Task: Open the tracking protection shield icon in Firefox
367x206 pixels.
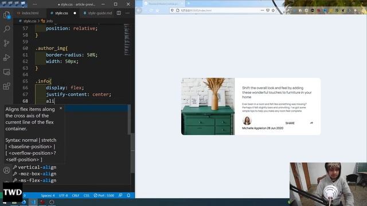Action: click(172, 10)
